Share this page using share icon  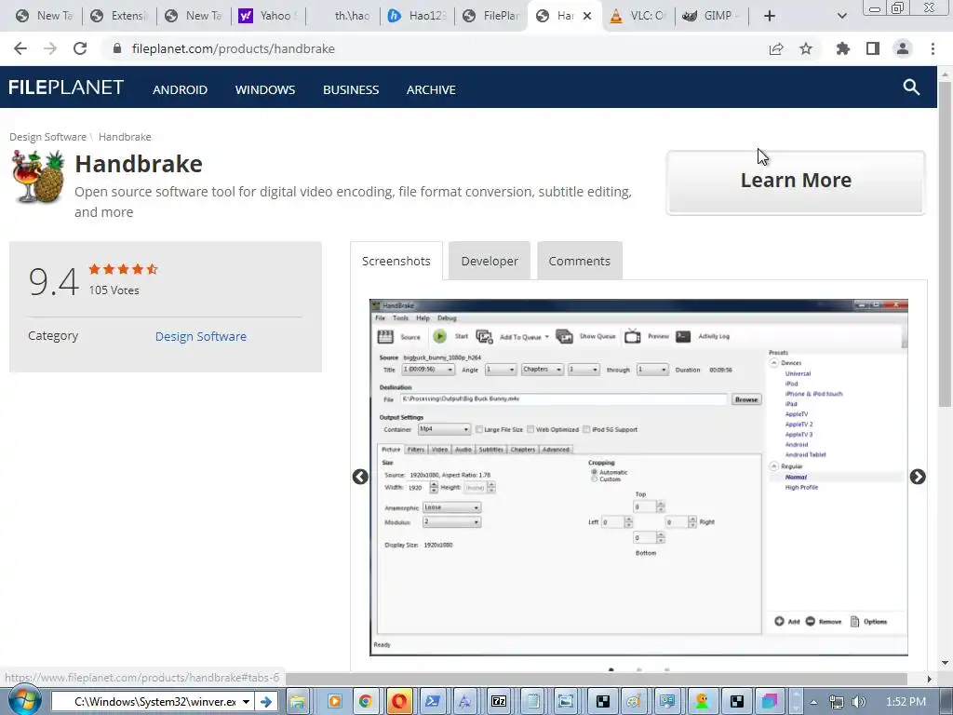tap(776, 48)
